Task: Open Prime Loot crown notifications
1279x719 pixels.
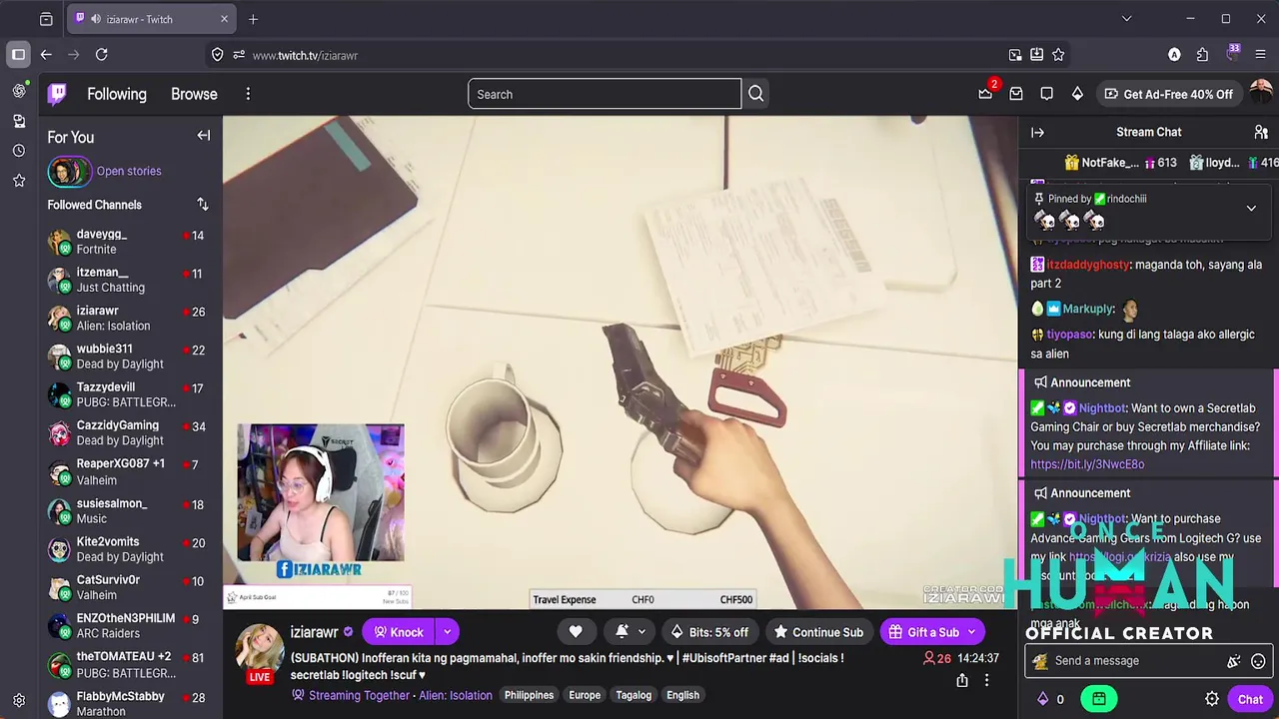Action: pos(985,94)
